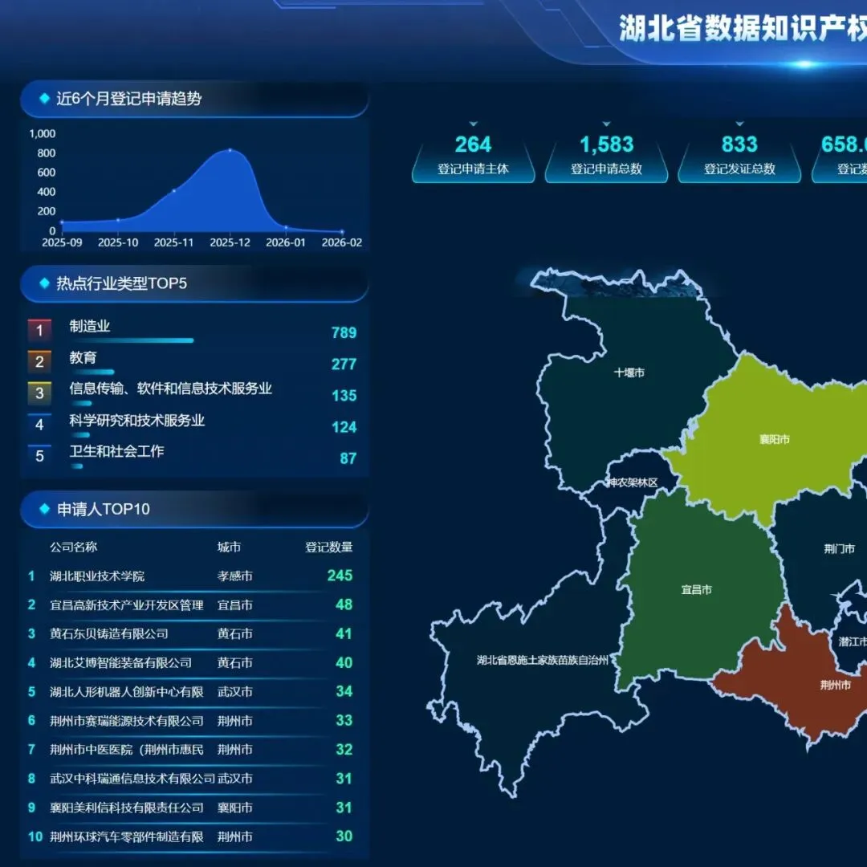Select the 黄石东贝铸造有限公司 row
The image size is (867, 867).
click(191, 633)
